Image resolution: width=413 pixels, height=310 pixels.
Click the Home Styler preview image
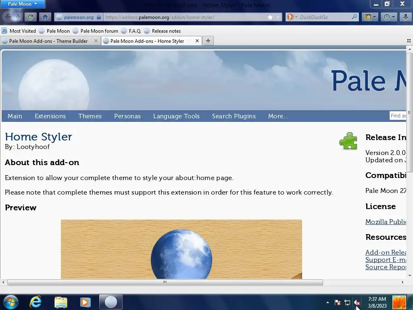181,249
